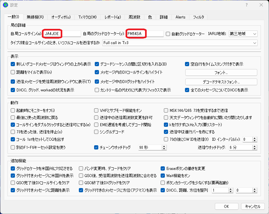Uncheck 空白行をタイムスタンプ付きで表示

click(187, 64)
